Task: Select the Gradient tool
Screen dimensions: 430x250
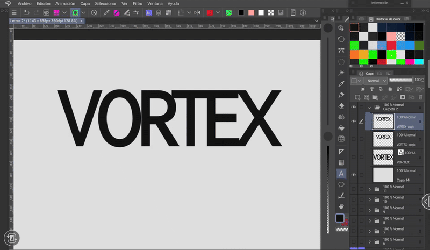Action: click(x=341, y=162)
